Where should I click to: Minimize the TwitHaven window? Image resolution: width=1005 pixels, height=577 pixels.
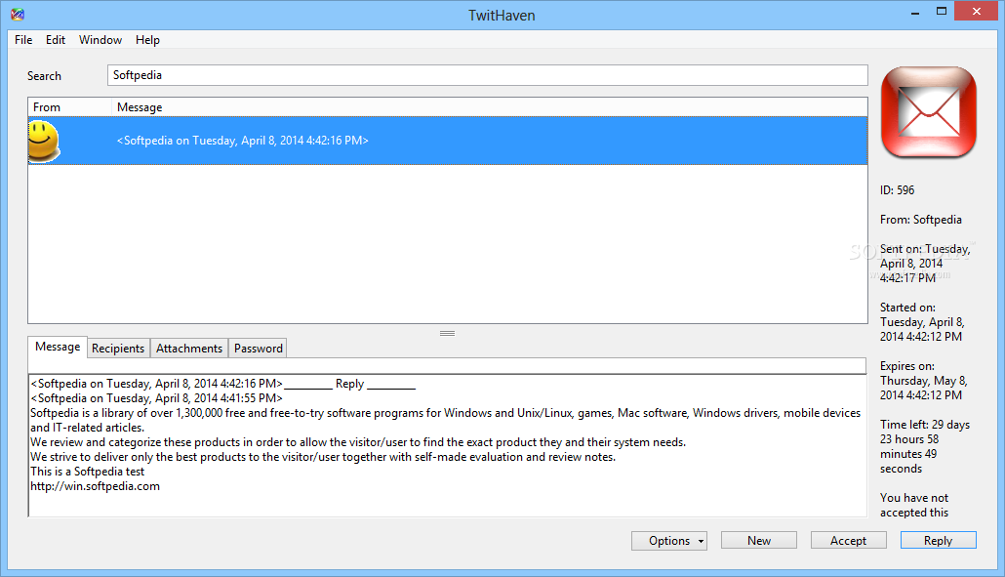[915, 12]
